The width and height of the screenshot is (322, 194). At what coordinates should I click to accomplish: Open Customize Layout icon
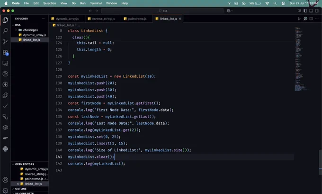click(299, 11)
